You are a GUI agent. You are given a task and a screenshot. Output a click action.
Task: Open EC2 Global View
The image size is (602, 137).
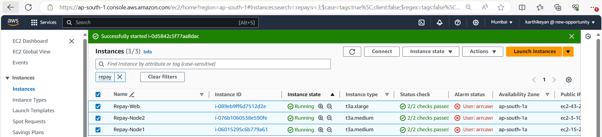pos(31,51)
